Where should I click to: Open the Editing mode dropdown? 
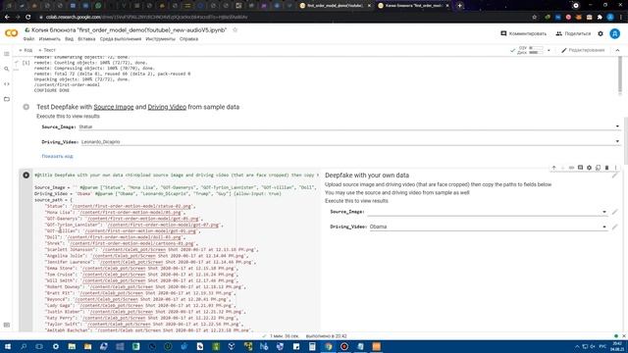click(x=583, y=50)
